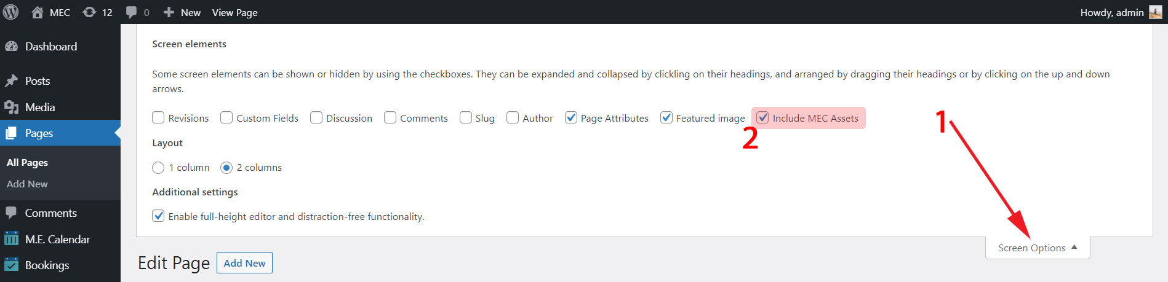Click the updates icon showing 12
The height and width of the screenshot is (282, 1168).
[90, 12]
